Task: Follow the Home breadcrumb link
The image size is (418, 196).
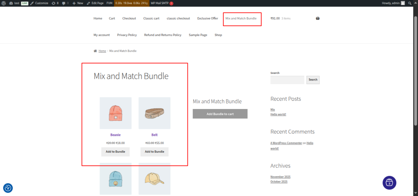Action: click(102, 51)
